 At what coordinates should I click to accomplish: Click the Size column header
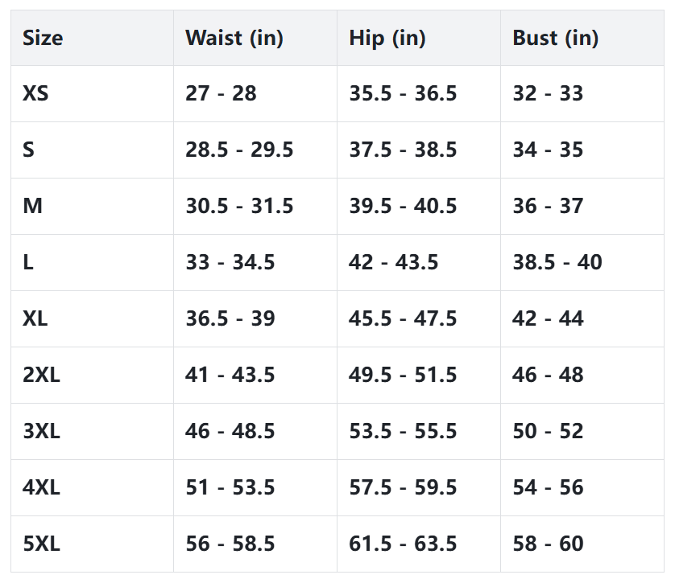(x=43, y=38)
